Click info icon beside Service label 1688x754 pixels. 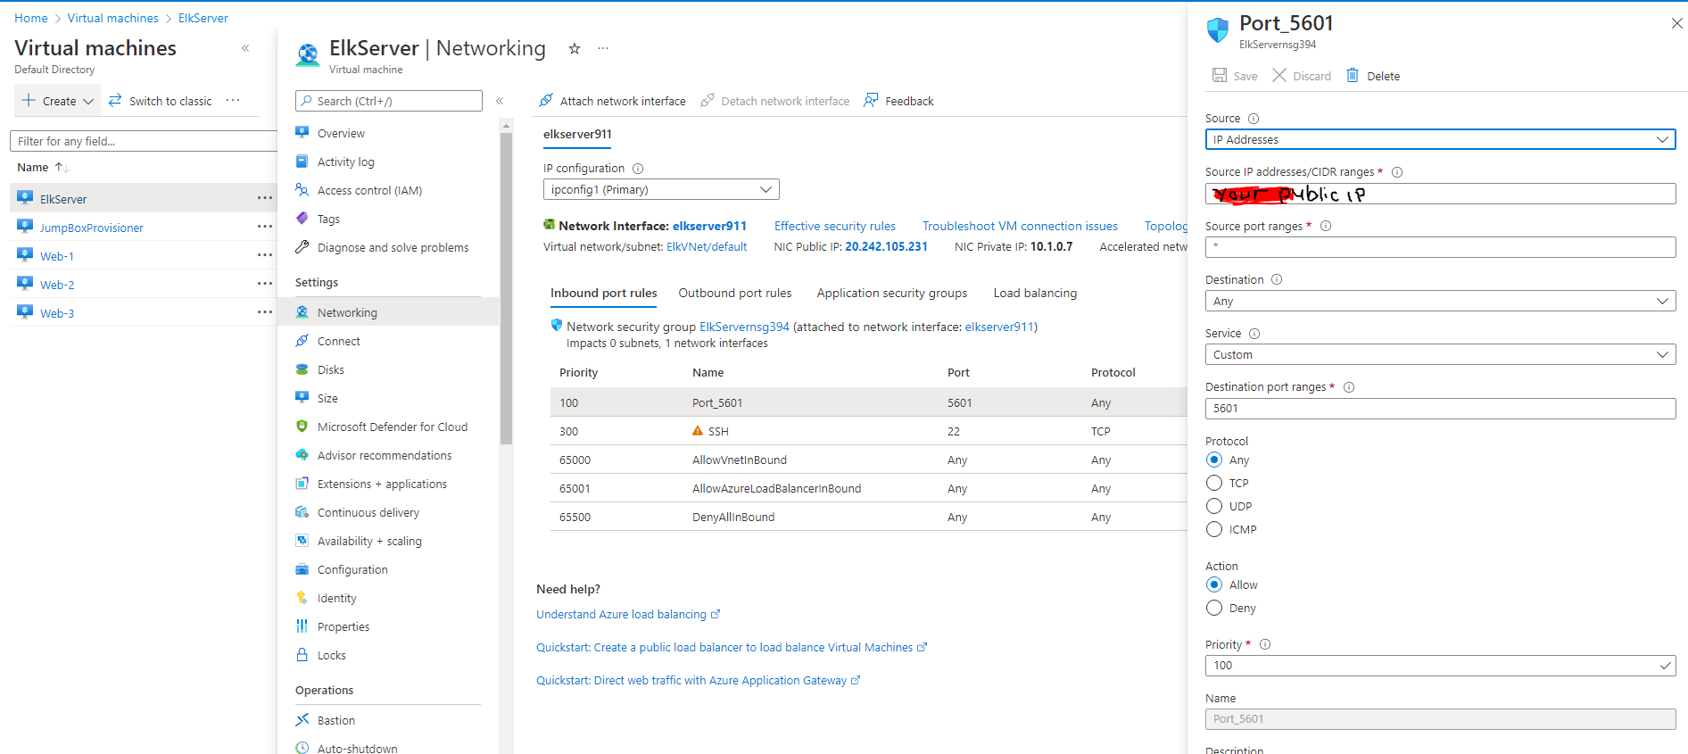click(1254, 334)
